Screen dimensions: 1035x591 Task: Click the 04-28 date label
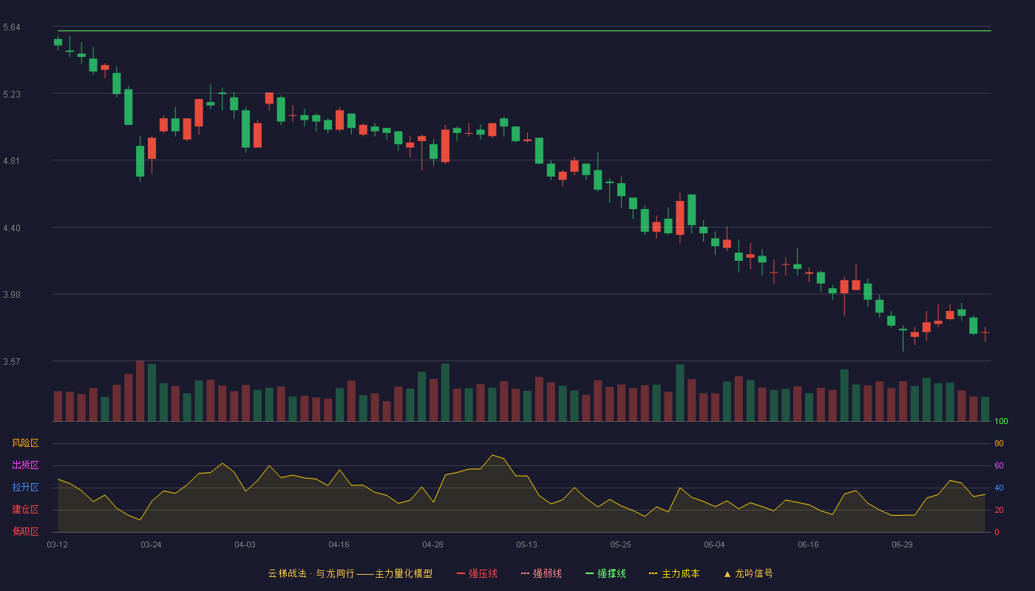pyautogui.click(x=432, y=544)
